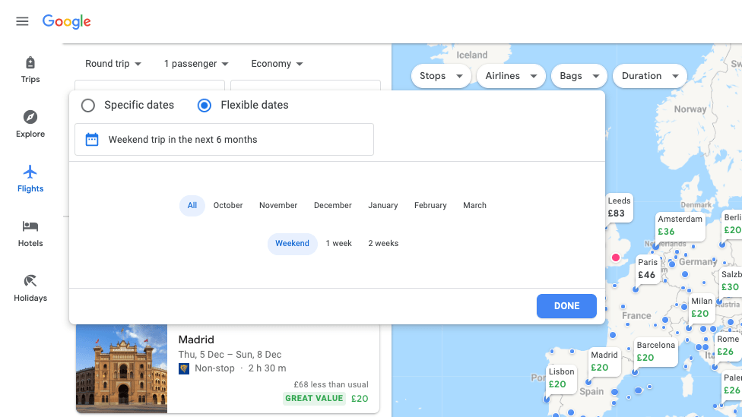Select the January month option
The height and width of the screenshot is (417, 742).
tap(383, 206)
